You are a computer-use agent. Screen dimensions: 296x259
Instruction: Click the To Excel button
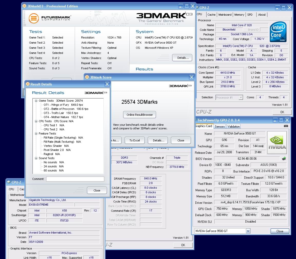point(135,140)
